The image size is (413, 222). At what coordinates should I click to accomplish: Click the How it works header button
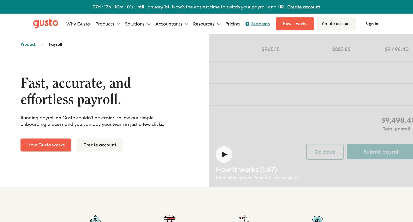click(295, 24)
